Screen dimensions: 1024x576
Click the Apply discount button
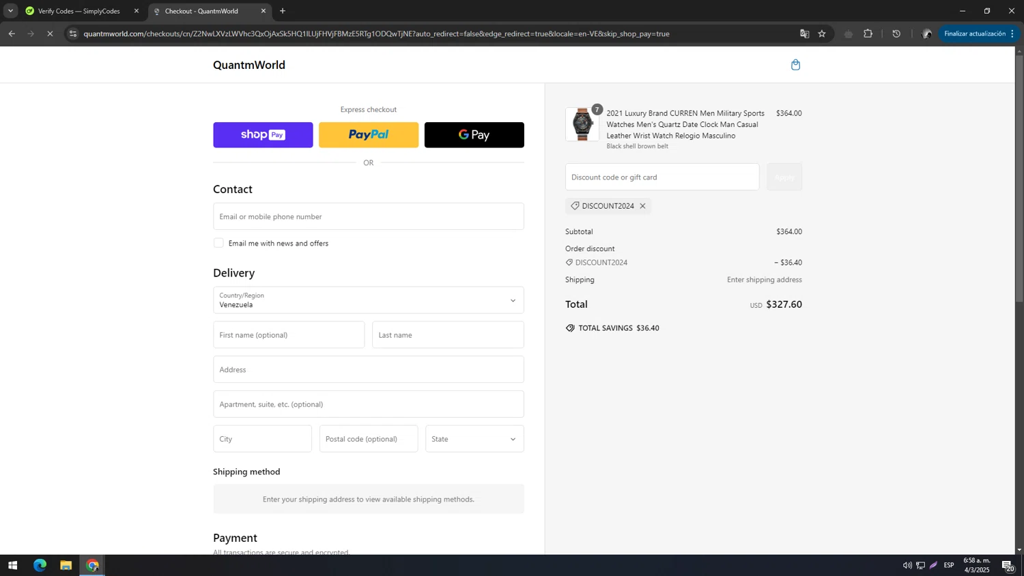tap(784, 177)
